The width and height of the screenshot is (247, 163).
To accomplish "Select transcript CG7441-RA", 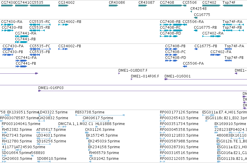I will coord(26,33).
